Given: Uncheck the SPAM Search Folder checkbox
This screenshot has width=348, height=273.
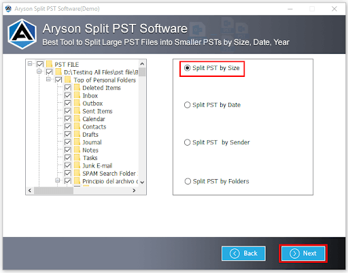Looking at the screenshot, I should pyautogui.click(x=68, y=174).
